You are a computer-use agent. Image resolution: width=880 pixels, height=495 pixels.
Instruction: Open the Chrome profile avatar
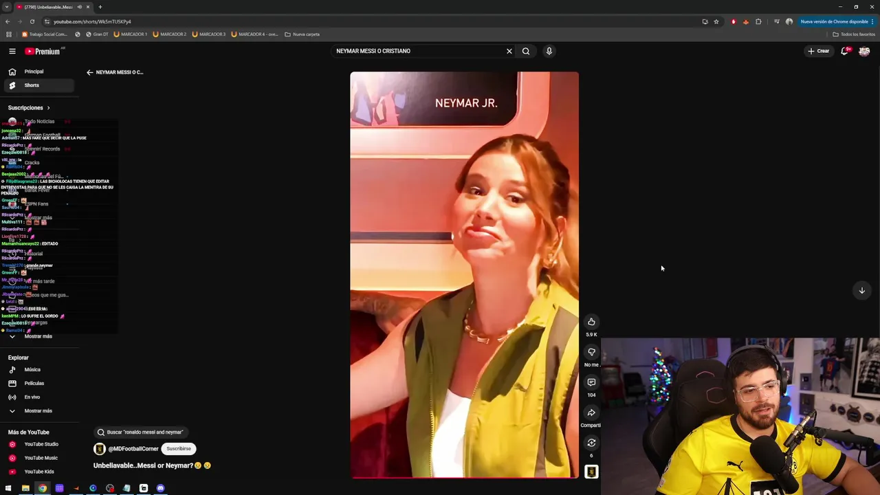coord(789,21)
